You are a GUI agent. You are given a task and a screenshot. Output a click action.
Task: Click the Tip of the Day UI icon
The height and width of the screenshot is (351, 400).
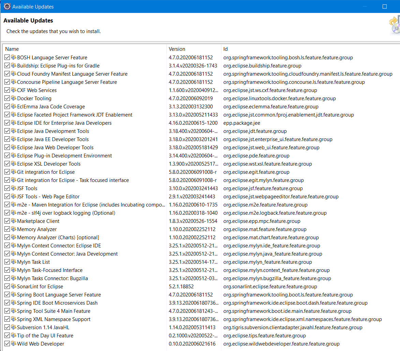(x=14, y=335)
